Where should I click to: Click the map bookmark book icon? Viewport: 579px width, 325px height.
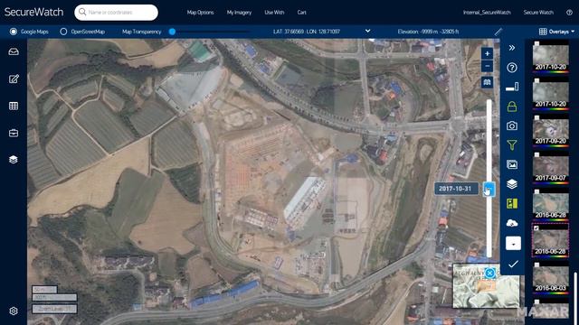pos(487,82)
